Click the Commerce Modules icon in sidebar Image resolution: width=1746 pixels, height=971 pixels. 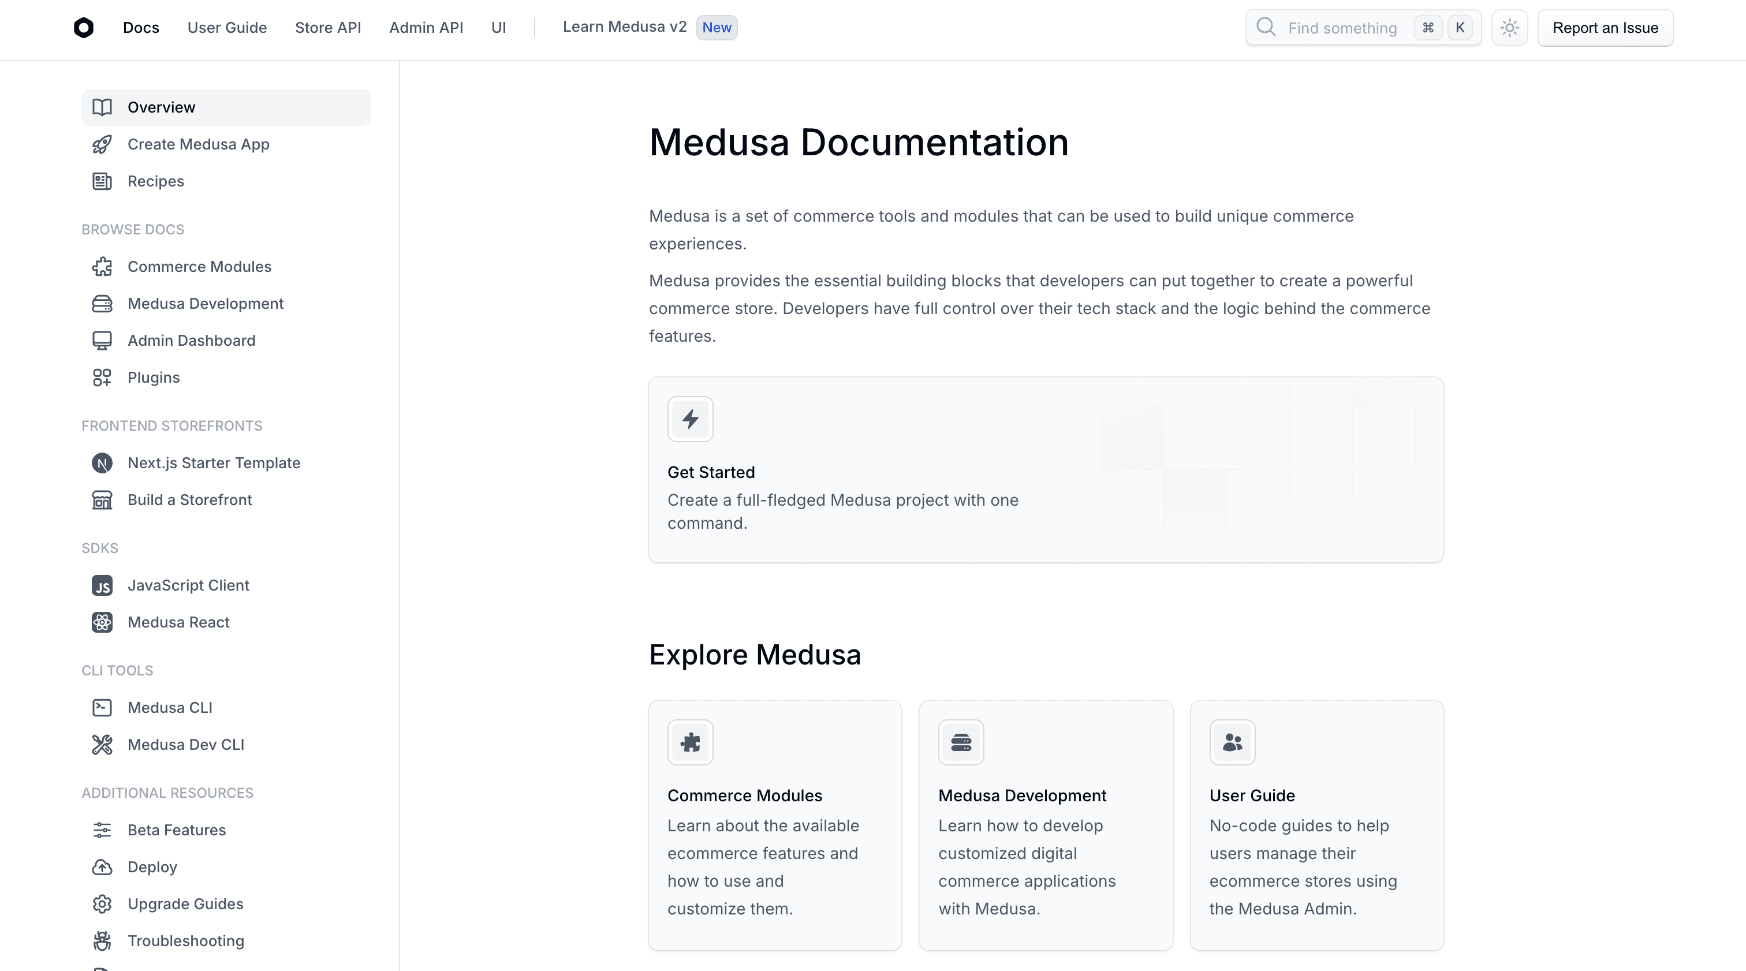102,266
